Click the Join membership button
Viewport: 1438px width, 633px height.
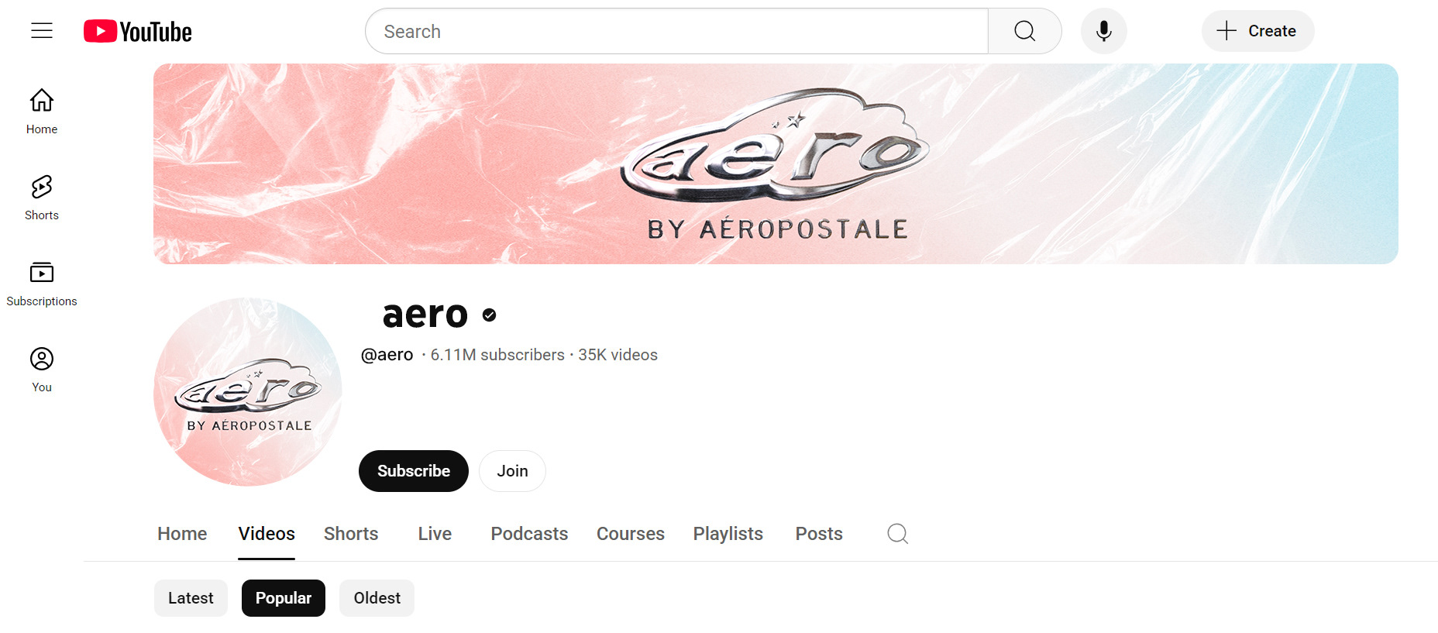pyautogui.click(x=512, y=471)
